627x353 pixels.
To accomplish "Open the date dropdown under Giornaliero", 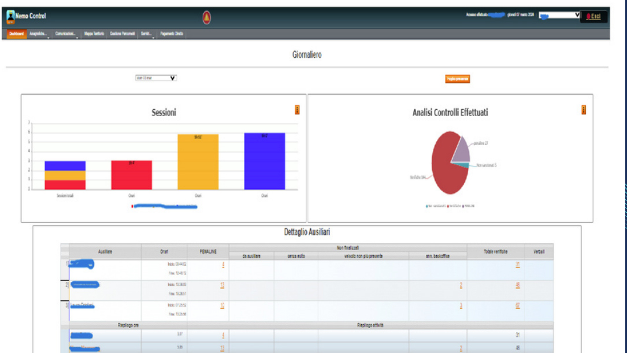I will [155, 78].
